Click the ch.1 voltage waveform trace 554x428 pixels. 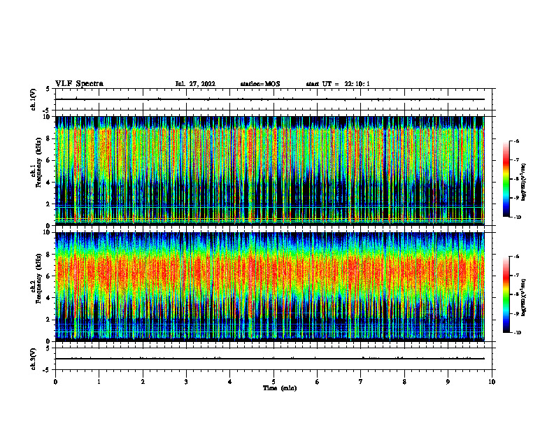point(270,99)
